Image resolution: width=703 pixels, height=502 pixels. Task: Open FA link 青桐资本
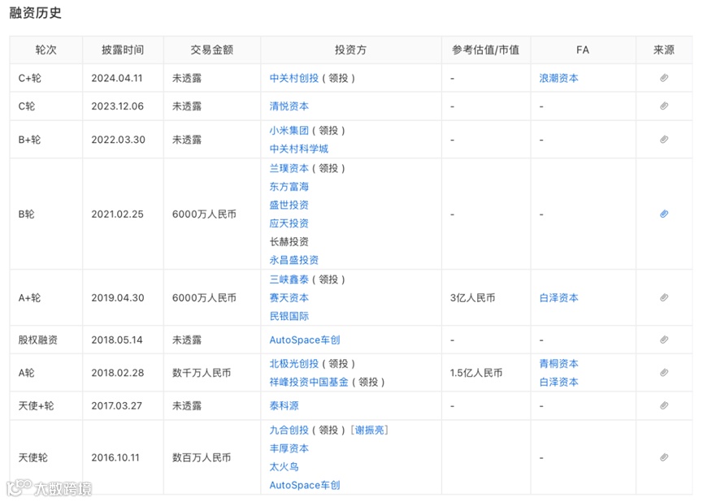(558, 363)
